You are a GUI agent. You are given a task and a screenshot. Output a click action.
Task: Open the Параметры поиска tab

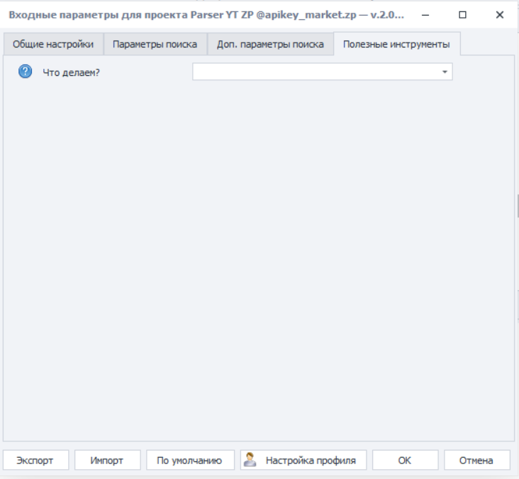pos(155,44)
